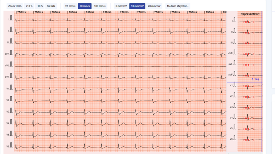
Task: Click lead V2 pulse in Representativt panel
Action: click(x=234, y=95)
